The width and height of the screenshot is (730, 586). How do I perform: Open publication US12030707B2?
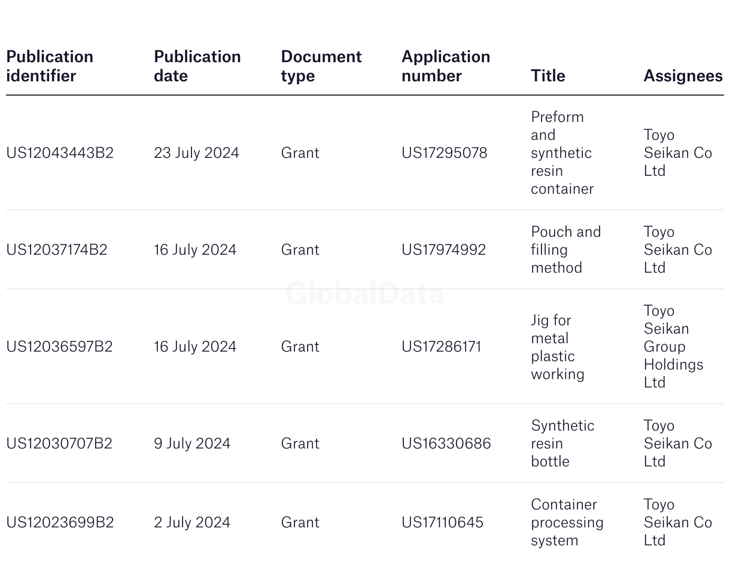click(59, 444)
